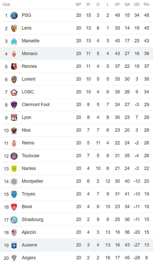Click the Marseille club logo
153x265 pixels.
pos(14,41)
